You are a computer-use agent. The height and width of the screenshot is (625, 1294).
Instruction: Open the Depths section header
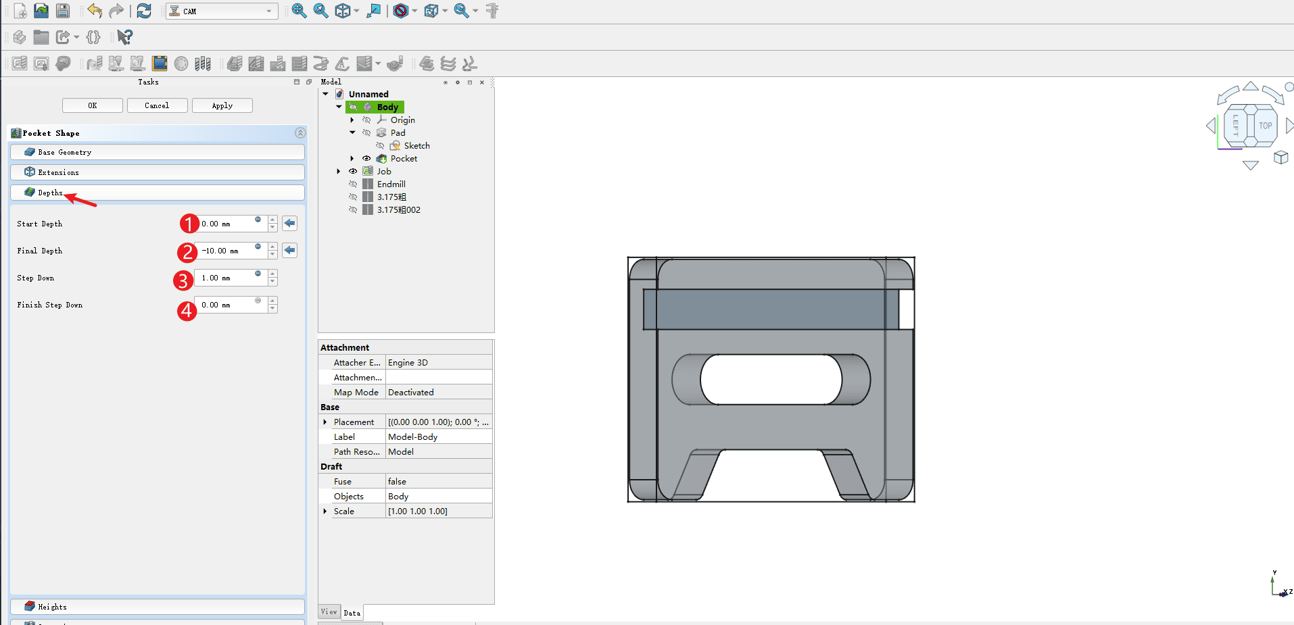pos(158,193)
